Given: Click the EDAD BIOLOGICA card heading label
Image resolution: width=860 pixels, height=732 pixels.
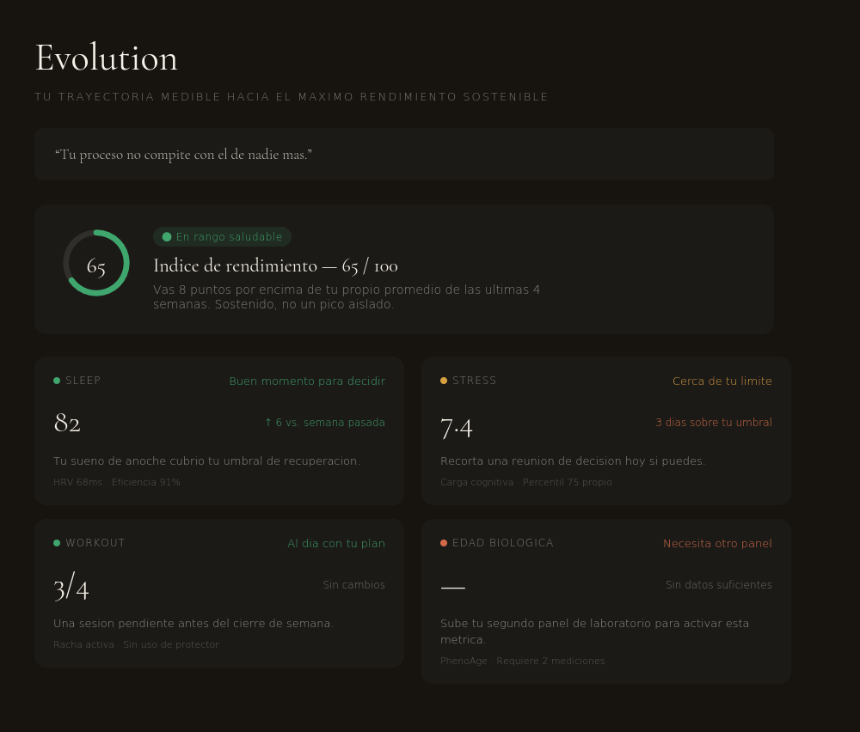Looking at the screenshot, I should pos(503,543).
